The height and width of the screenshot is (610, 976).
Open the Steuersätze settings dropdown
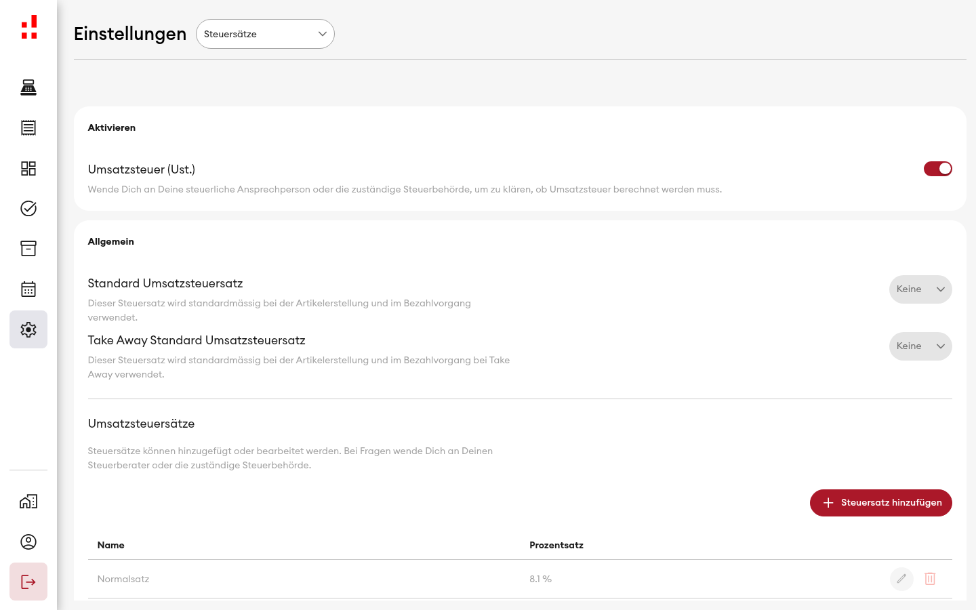265,34
